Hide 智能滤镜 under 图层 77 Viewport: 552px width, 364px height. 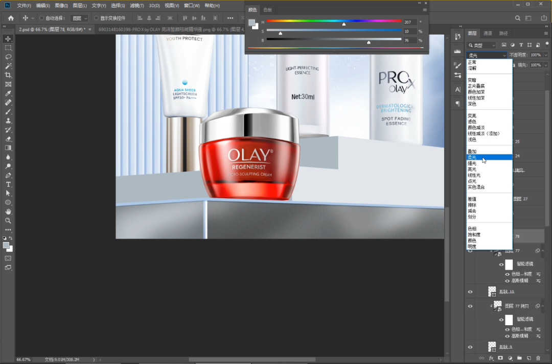pos(501,264)
